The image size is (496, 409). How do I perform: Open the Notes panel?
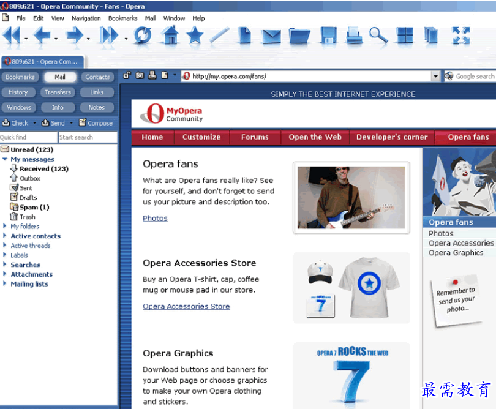pyautogui.click(x=97, y=107)
